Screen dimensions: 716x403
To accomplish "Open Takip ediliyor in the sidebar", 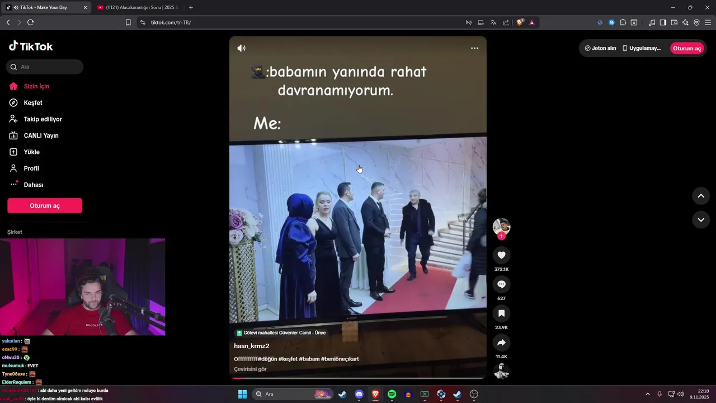I will point(43,119).
